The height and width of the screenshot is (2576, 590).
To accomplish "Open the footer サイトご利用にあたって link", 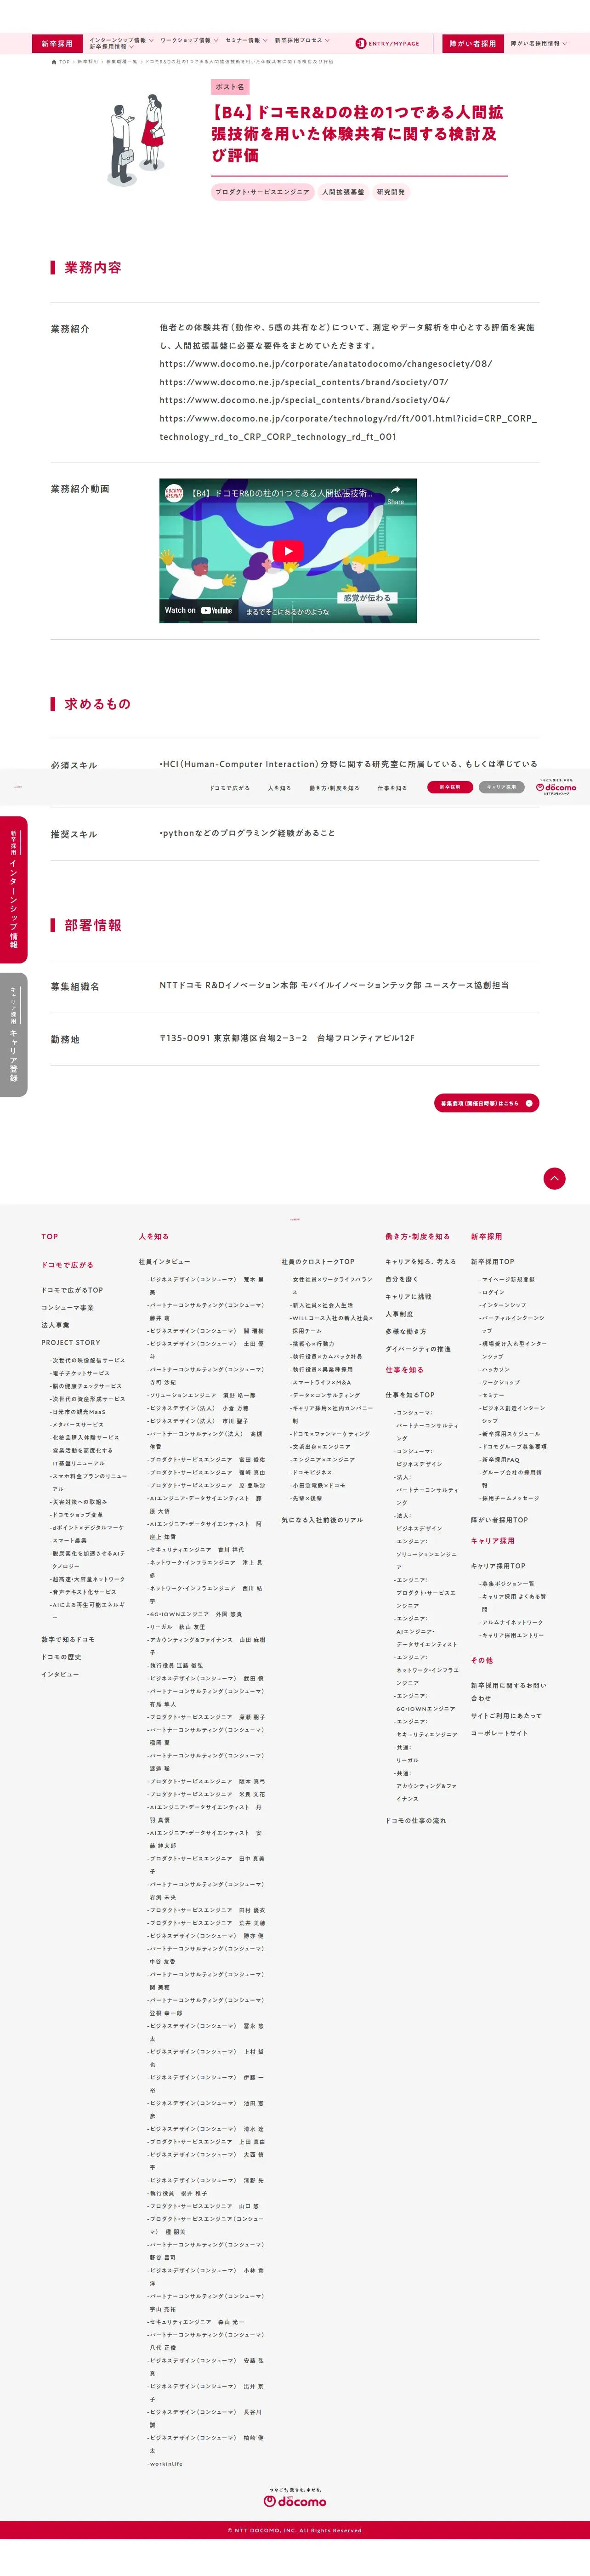I will (x=506, y=1715).
